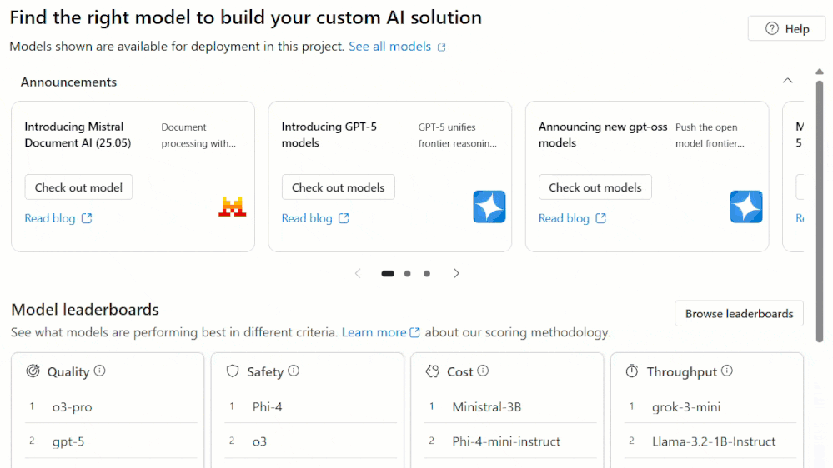Click the Quality target icon
This screenshot has width=833, height=468.
coord(33,371)
